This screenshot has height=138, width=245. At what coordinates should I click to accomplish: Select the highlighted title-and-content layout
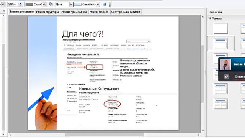(x=220, y=43)
